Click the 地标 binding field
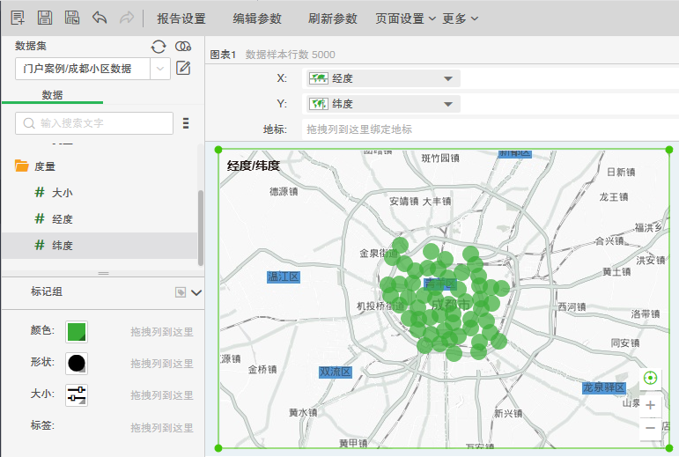Screen dimensions: 679x457 point(491,129)
